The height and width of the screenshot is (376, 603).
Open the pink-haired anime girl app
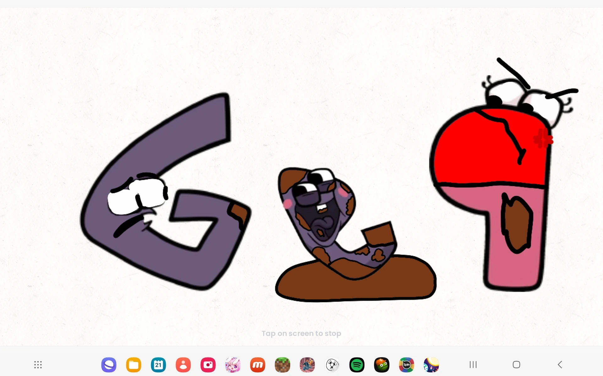[x=233, y=365]
